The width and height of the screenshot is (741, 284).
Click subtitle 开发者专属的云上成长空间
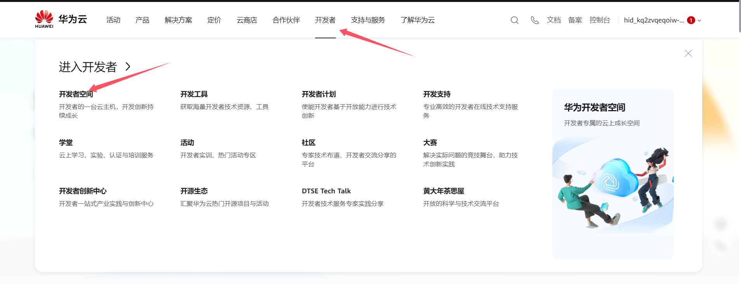coord(602,123)
